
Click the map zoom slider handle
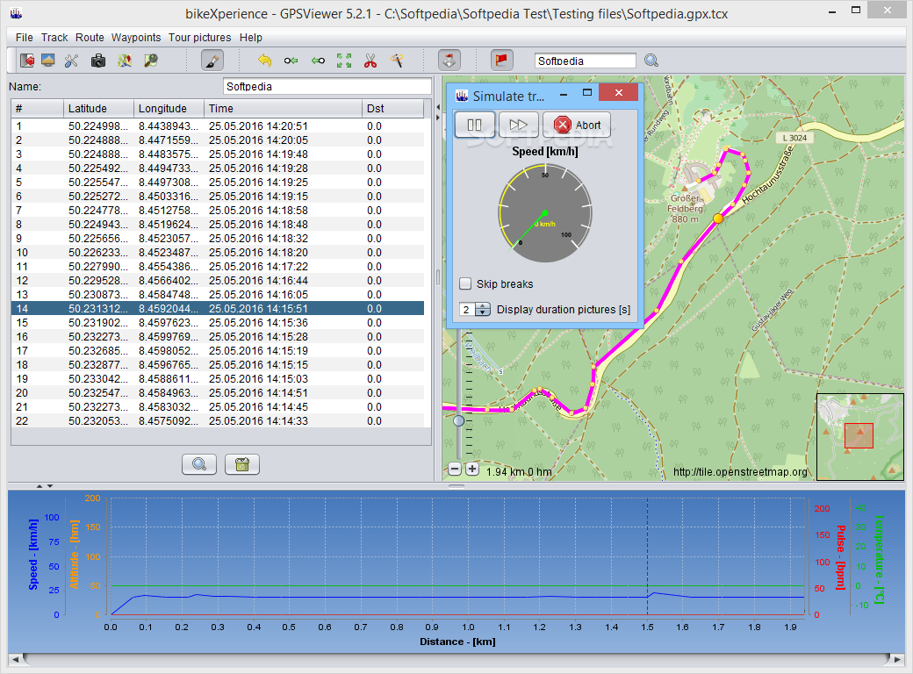point(459,420)
